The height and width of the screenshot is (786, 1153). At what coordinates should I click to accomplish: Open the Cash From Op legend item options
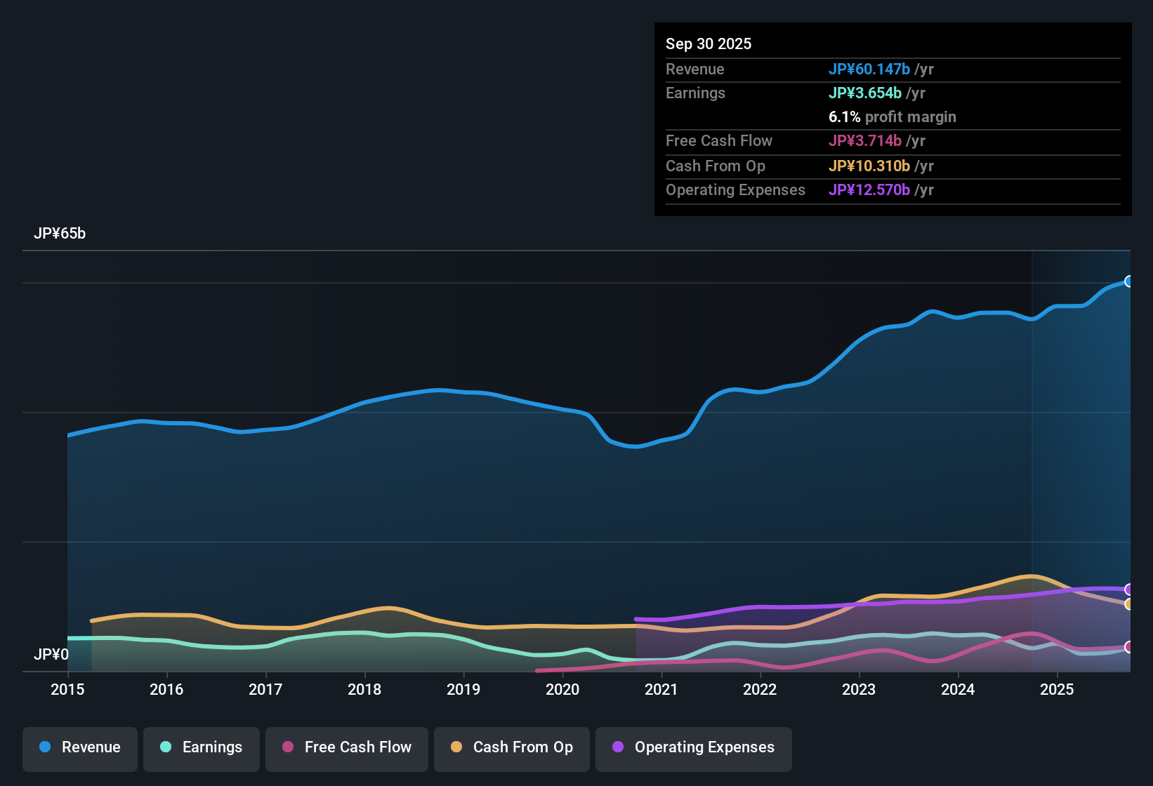[511, 747]
